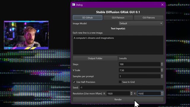Increase V Scale with the up arrow

point(162,69)
